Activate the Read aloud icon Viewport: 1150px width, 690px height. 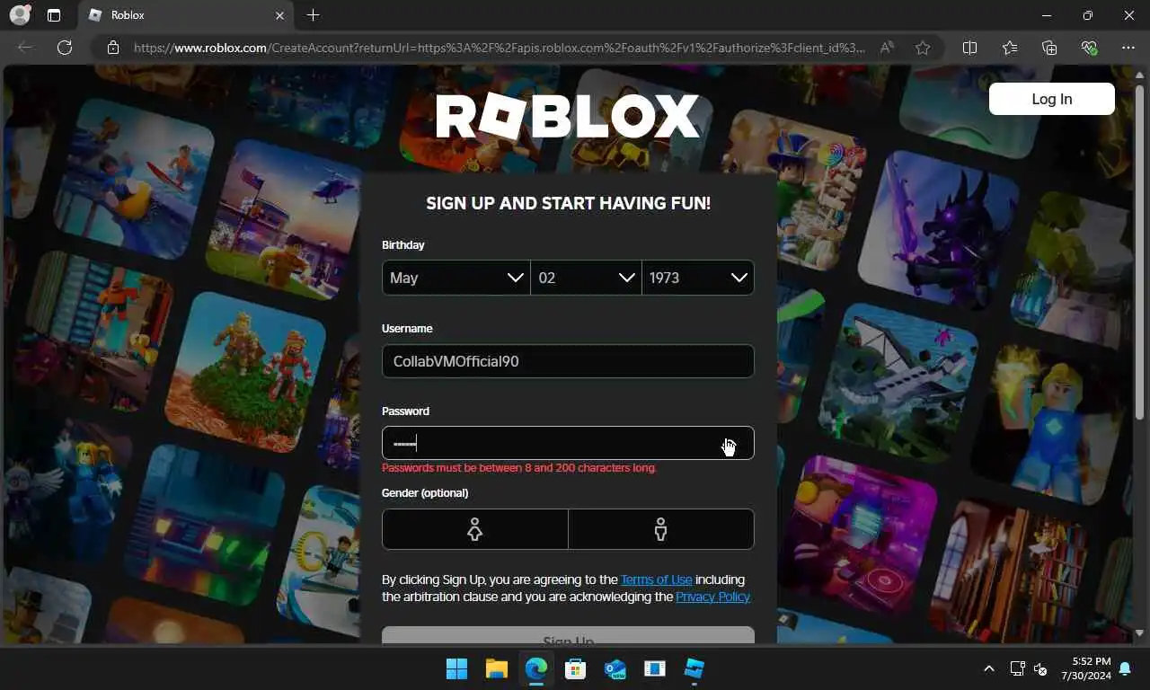(x=887, y=48)
